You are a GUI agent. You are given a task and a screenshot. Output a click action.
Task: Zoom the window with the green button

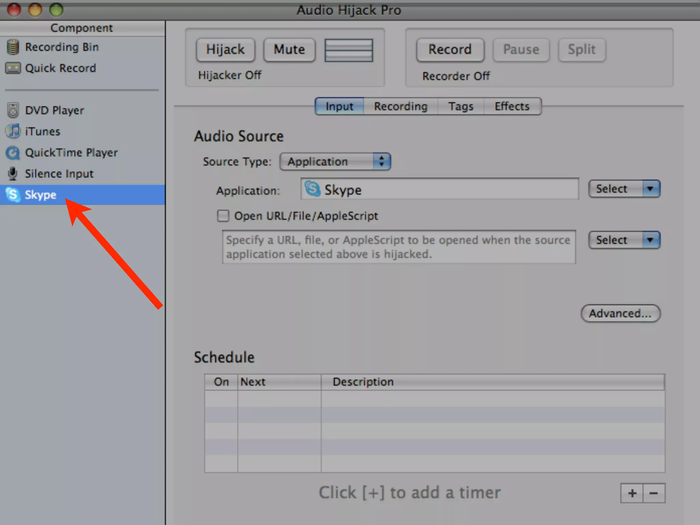pos(56,10)
